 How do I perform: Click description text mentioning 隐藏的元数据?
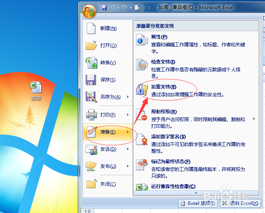[196, 73]
